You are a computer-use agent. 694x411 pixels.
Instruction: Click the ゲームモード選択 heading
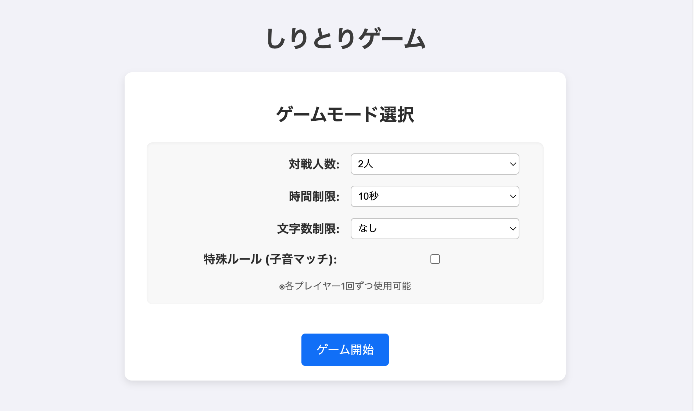(345, 114)
